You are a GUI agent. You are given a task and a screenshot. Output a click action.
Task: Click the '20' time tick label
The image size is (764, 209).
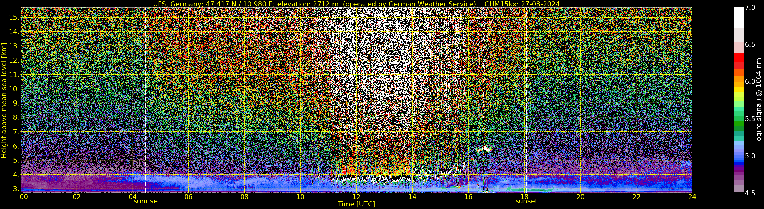[x=580, y=197]
